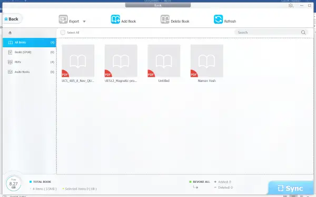316x197 pixels.
Task: Click the PDFs count (4)
Action: [x=52, y=62]
